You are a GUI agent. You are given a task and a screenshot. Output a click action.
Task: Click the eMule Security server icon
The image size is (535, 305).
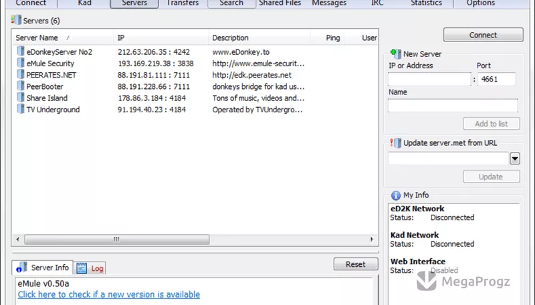(21, 63)
